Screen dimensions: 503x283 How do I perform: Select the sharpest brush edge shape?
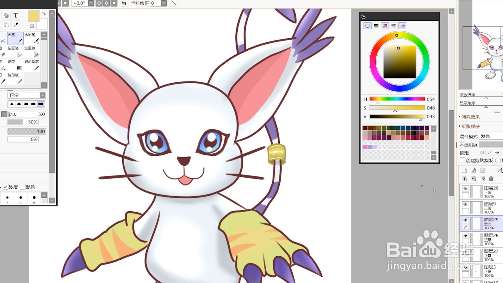point(12,104)
